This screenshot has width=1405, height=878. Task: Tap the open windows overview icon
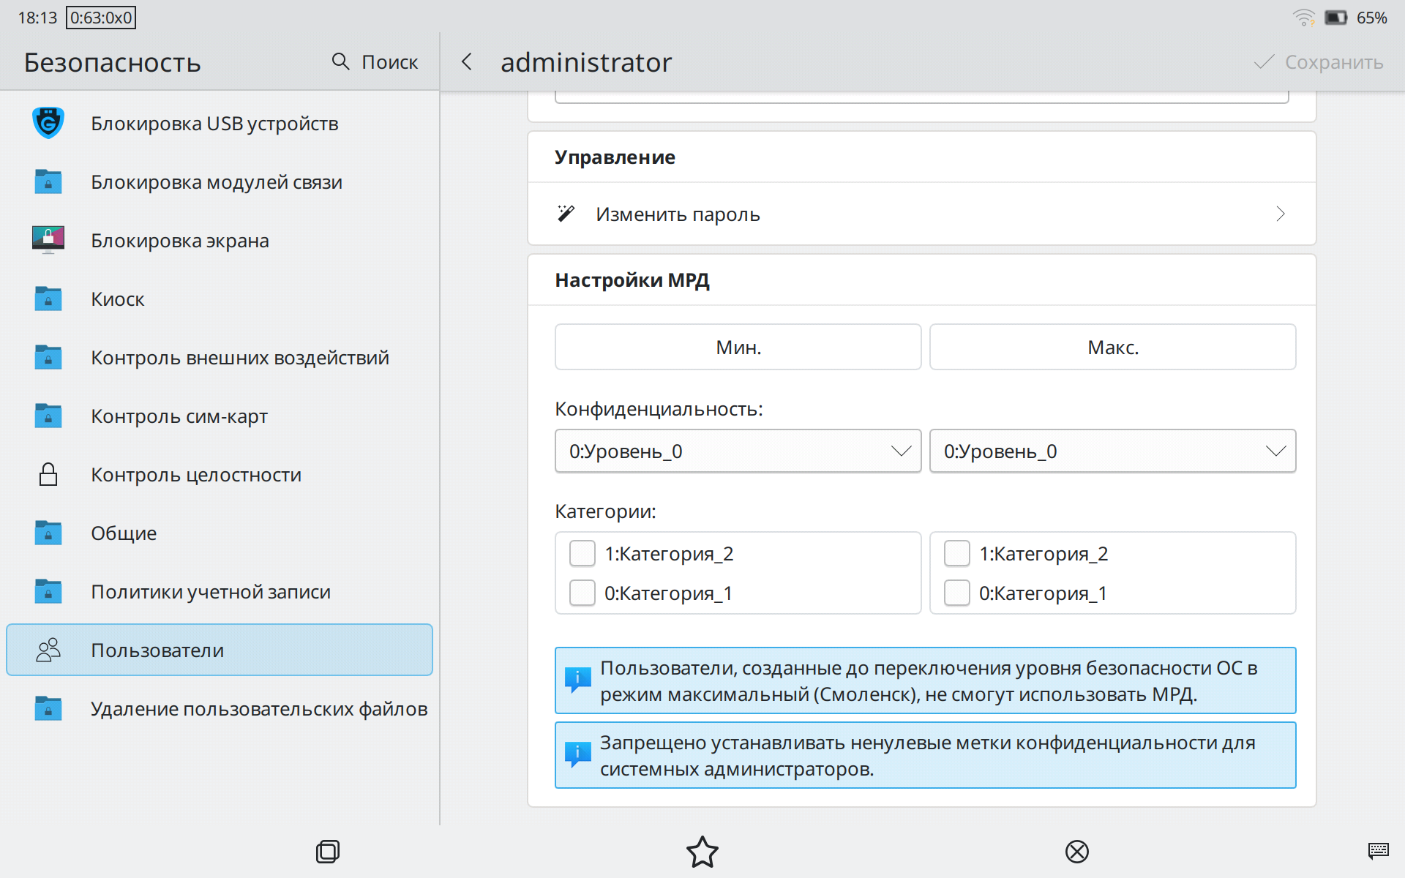point(327,852)
